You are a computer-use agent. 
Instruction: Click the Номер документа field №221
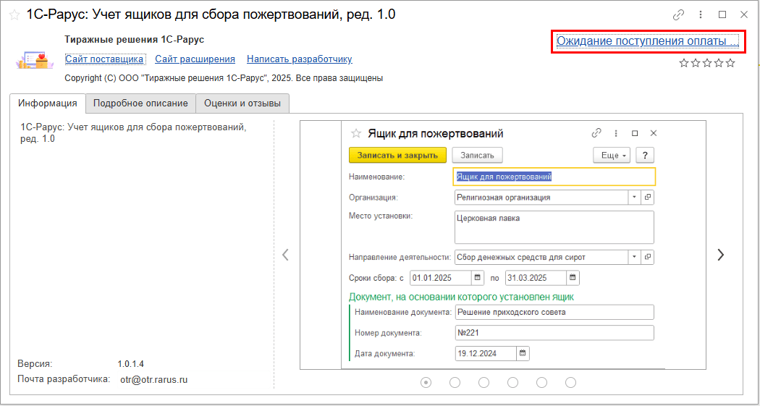[554, 333]
